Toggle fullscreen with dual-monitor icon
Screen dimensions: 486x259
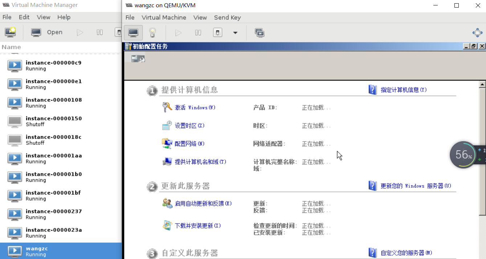point(260,33)
